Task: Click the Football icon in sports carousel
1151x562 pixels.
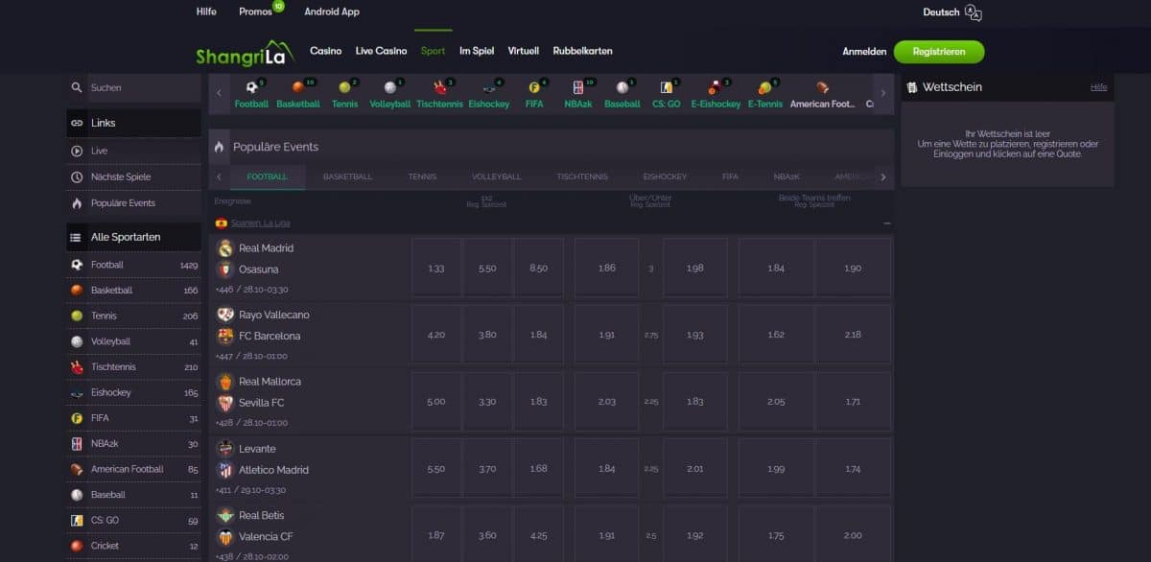Action: pyautogui.click(x=249, y=88)
